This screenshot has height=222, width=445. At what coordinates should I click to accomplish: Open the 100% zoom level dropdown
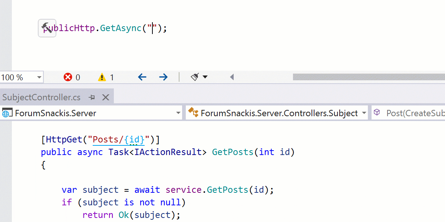point(39,77)
